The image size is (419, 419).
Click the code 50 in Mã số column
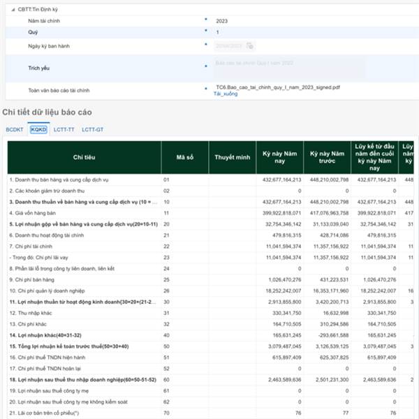click(x=166, y=346)
